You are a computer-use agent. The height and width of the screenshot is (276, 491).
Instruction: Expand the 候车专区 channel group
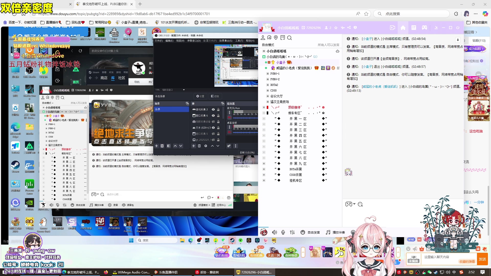(264, 113)
